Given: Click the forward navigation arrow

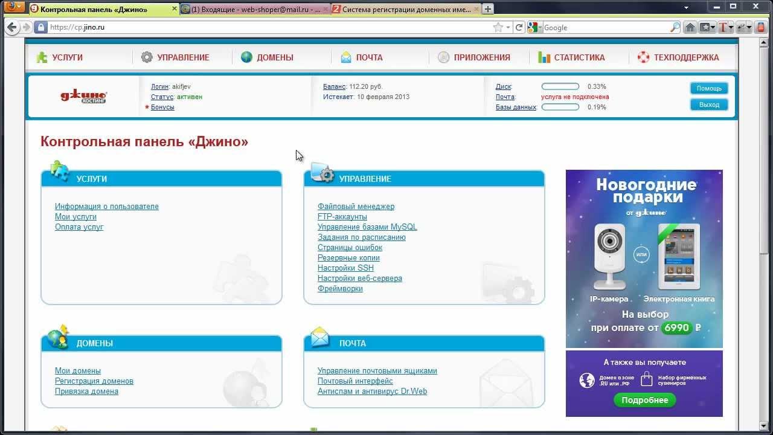Looking at the screenshot, I should (x=26, y=27).
